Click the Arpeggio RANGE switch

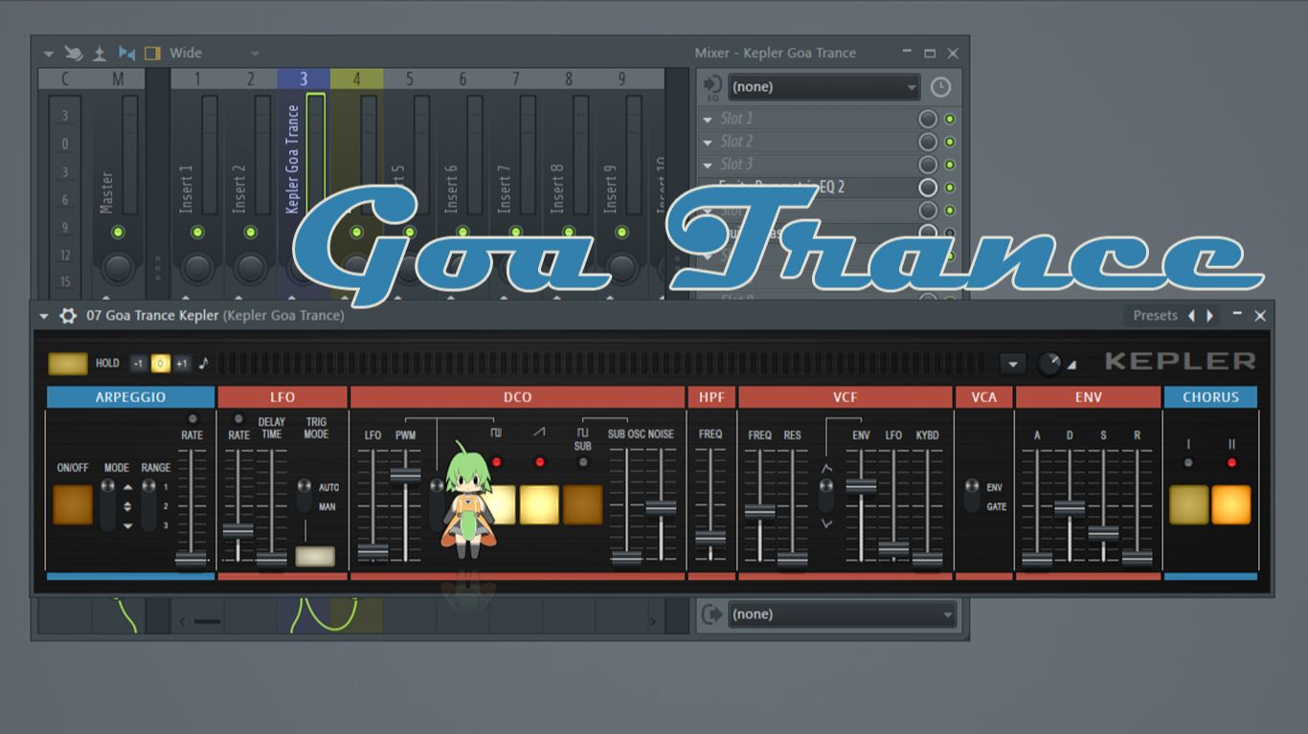tap(148, 504)
